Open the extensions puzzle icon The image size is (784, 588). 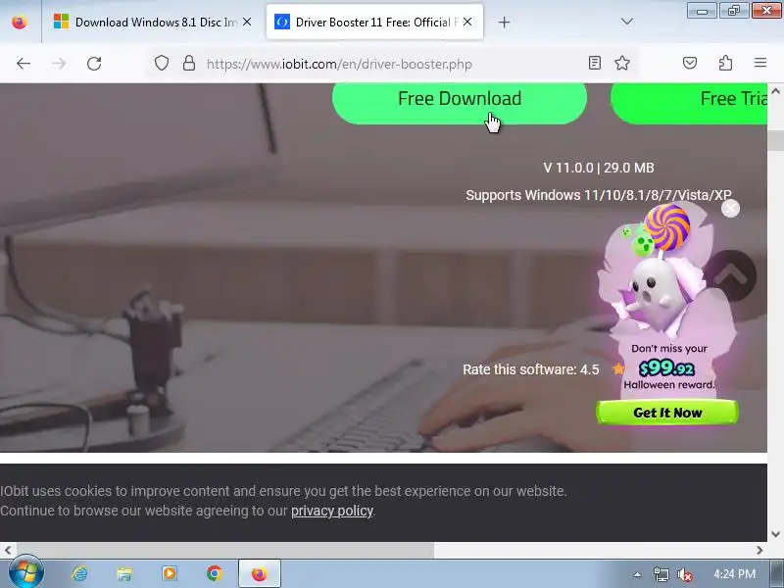[x=725, y=63]
